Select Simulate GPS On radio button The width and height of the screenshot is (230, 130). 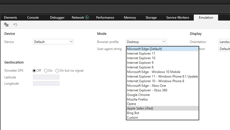tap(46, 71)
